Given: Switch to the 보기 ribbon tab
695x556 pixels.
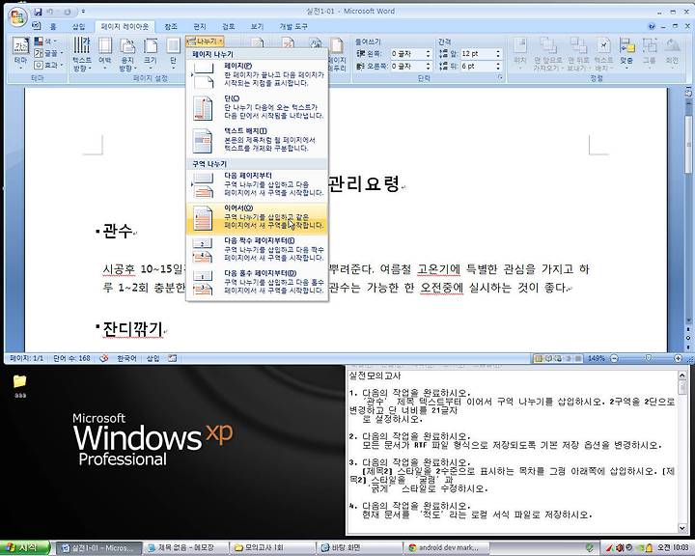Looking at the screenshot, I should tap(257, 27).
